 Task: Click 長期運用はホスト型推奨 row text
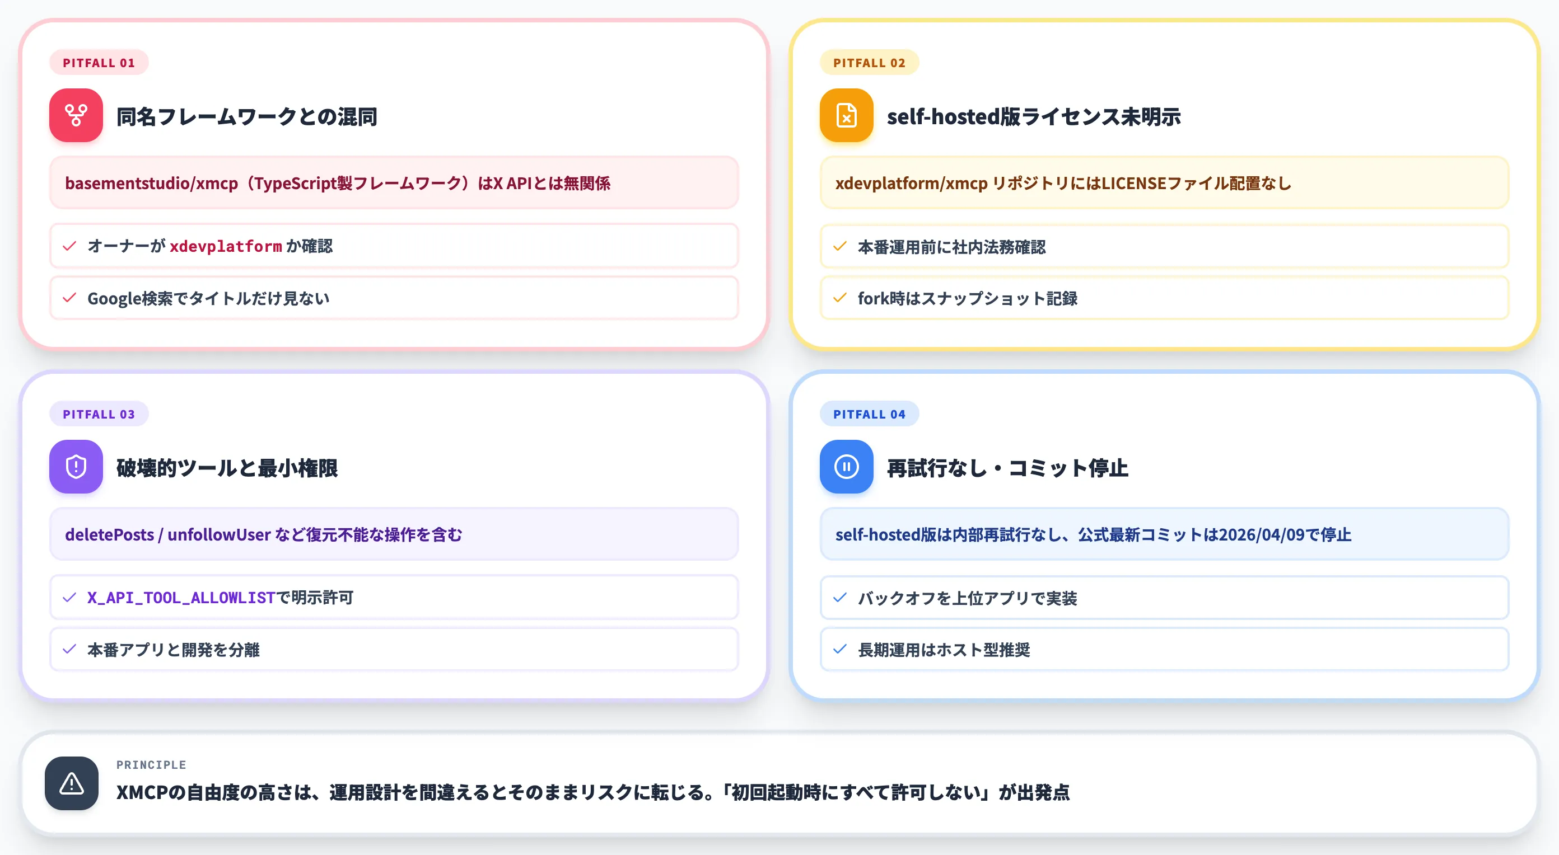tap(944, 650)
